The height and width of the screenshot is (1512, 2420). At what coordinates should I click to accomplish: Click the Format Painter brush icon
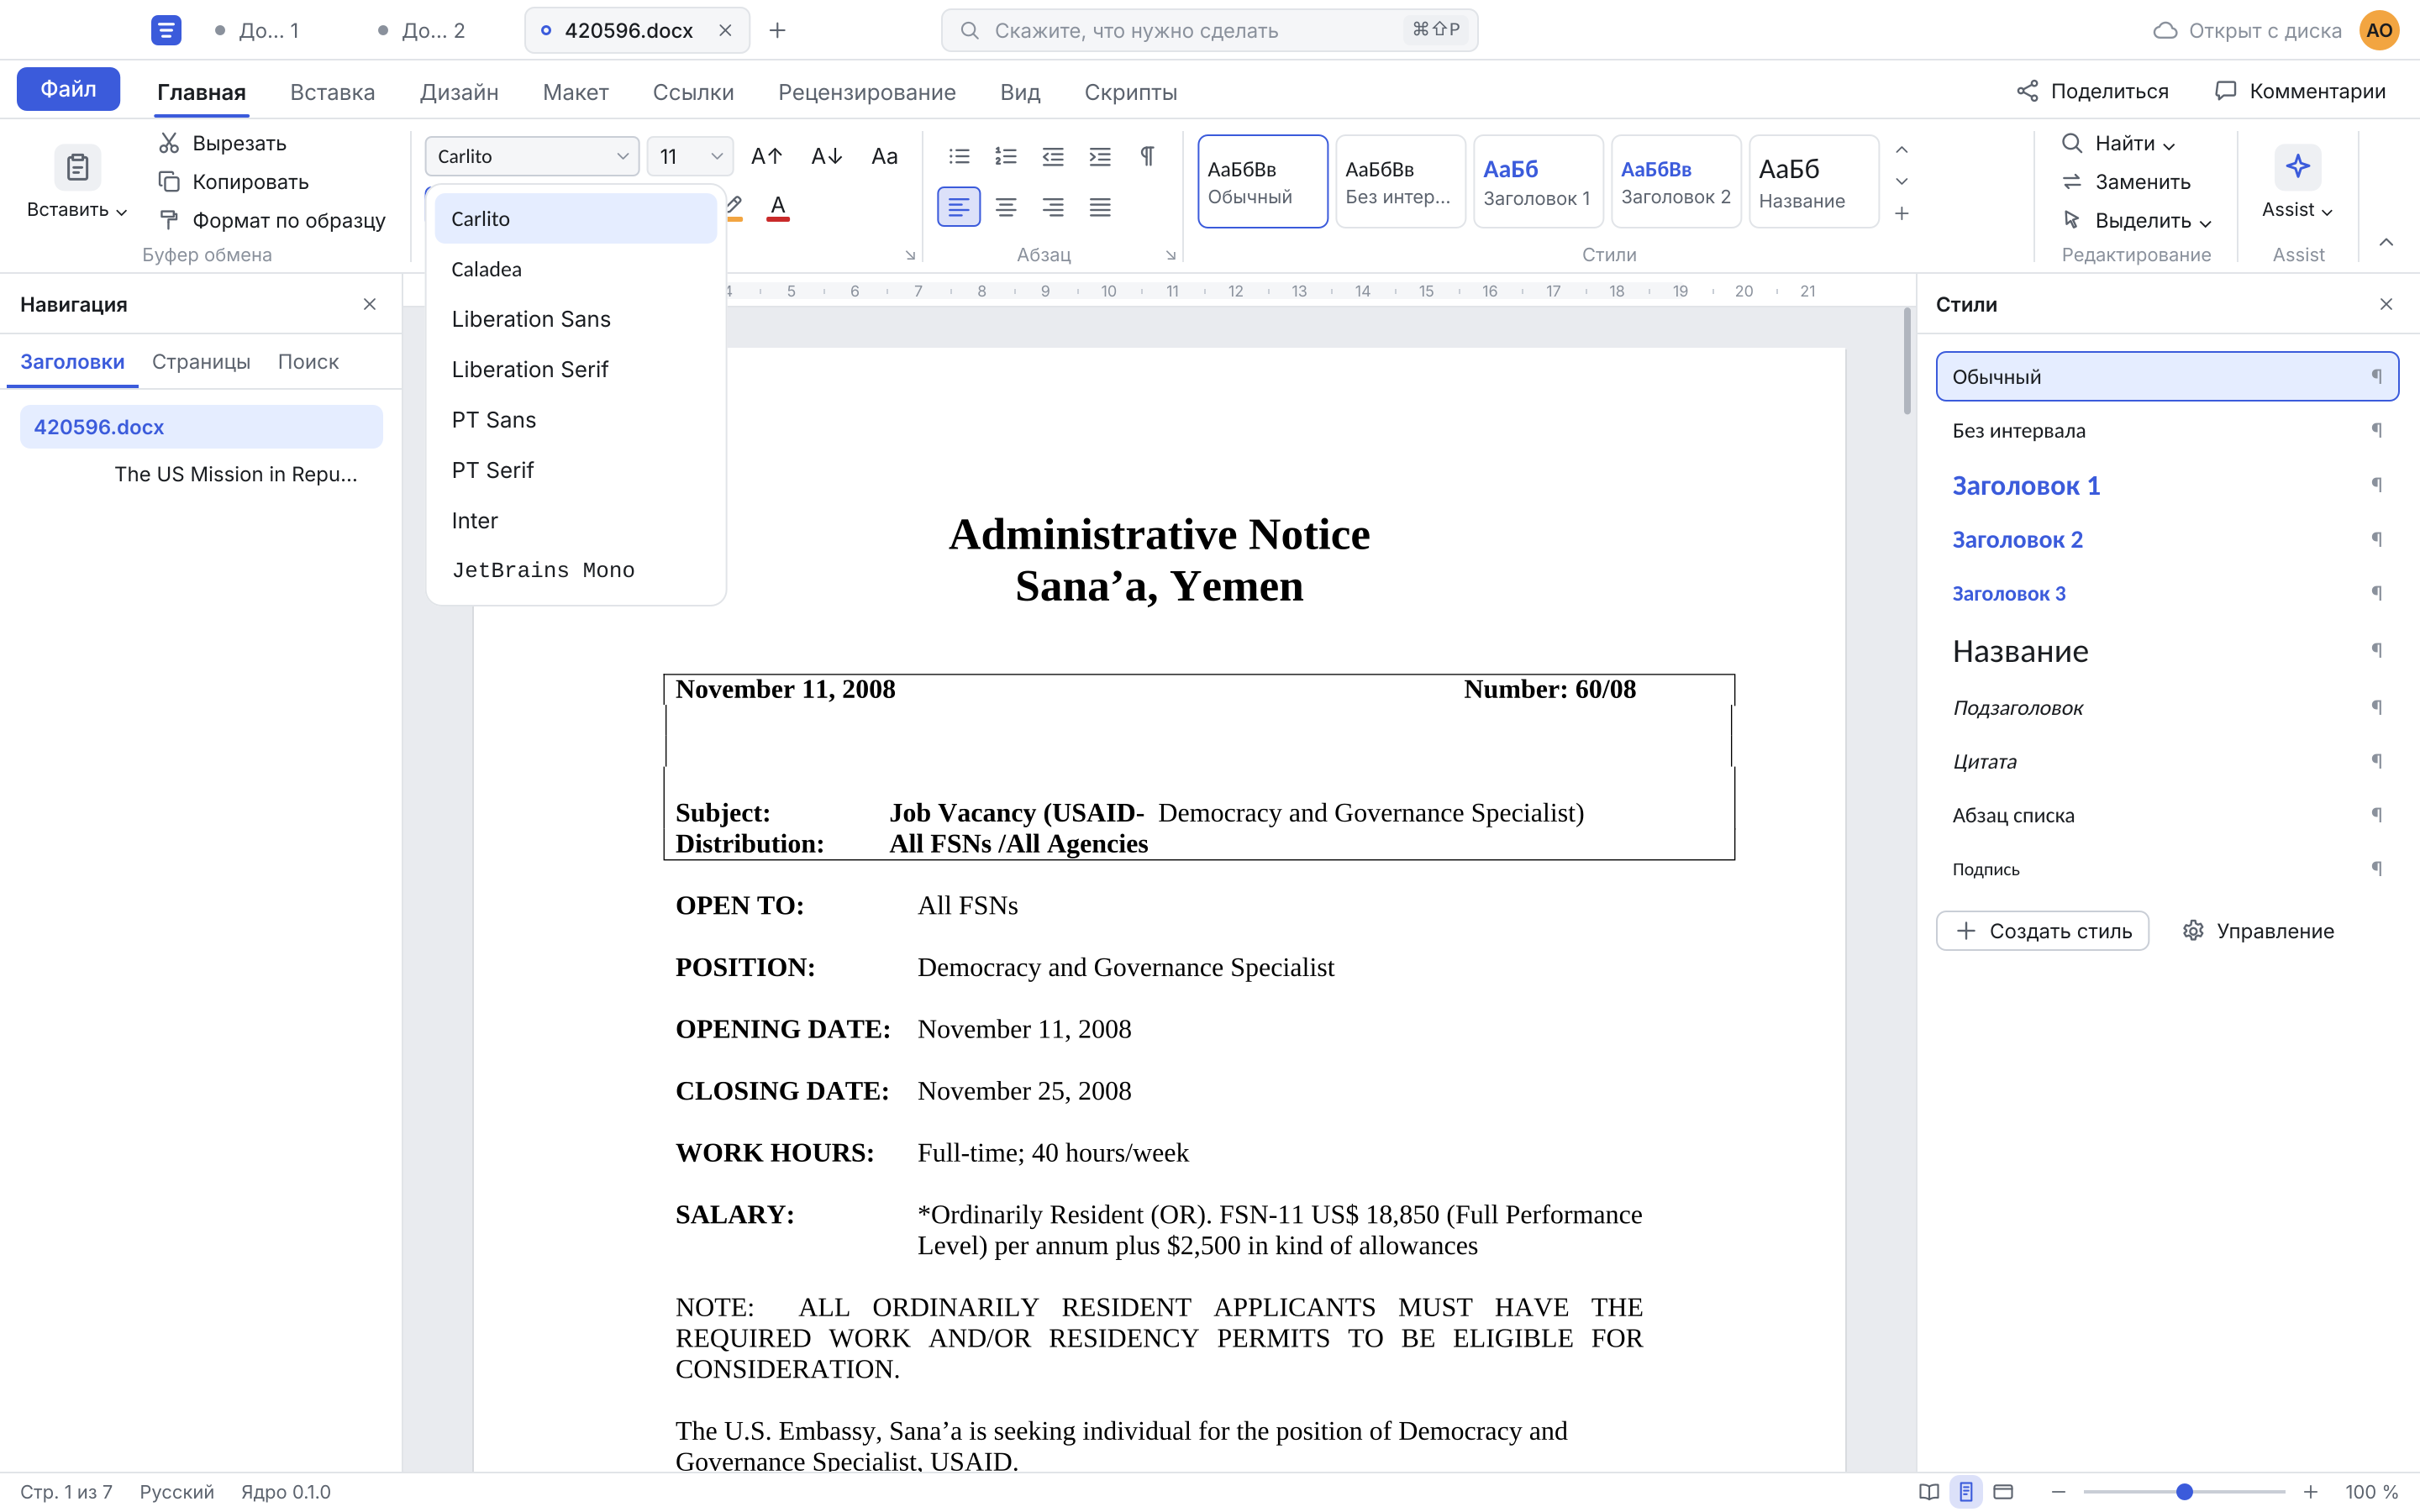(x=169, y=220)
